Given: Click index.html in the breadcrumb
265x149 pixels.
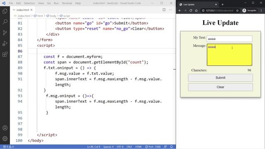Looking at the screenshot, I should (24, 16).
